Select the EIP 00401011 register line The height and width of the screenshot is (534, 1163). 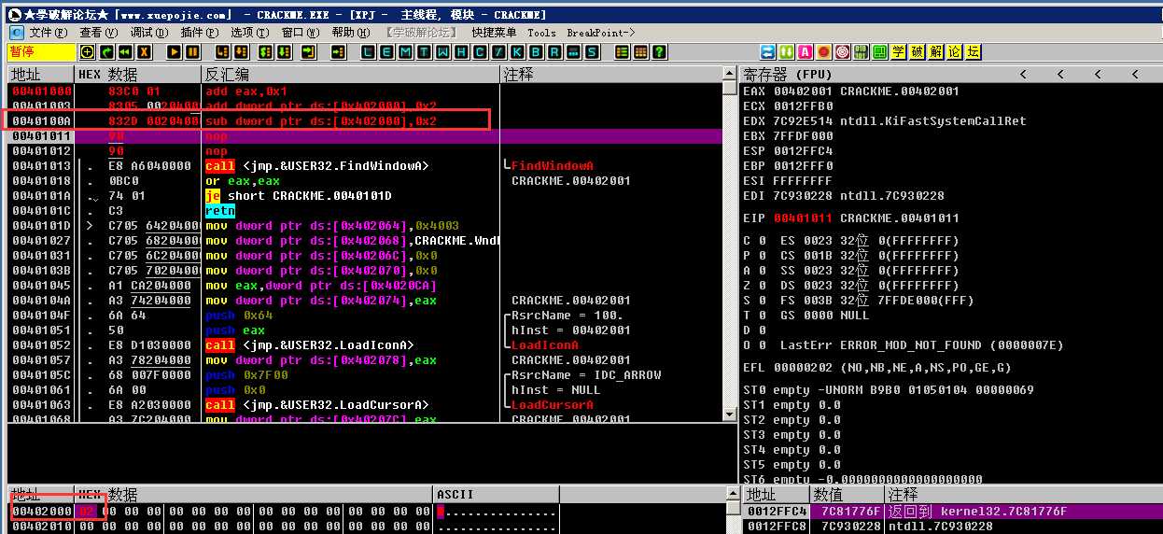click(850, 218)
